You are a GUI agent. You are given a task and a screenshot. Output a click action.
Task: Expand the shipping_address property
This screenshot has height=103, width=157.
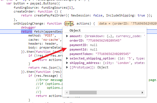(x=67, y=63)
